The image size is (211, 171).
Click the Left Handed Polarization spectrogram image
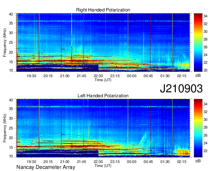(x=103, y=128)
